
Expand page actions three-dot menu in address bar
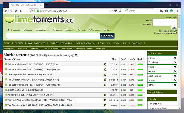pyautogui.click(x=110, y=11)
